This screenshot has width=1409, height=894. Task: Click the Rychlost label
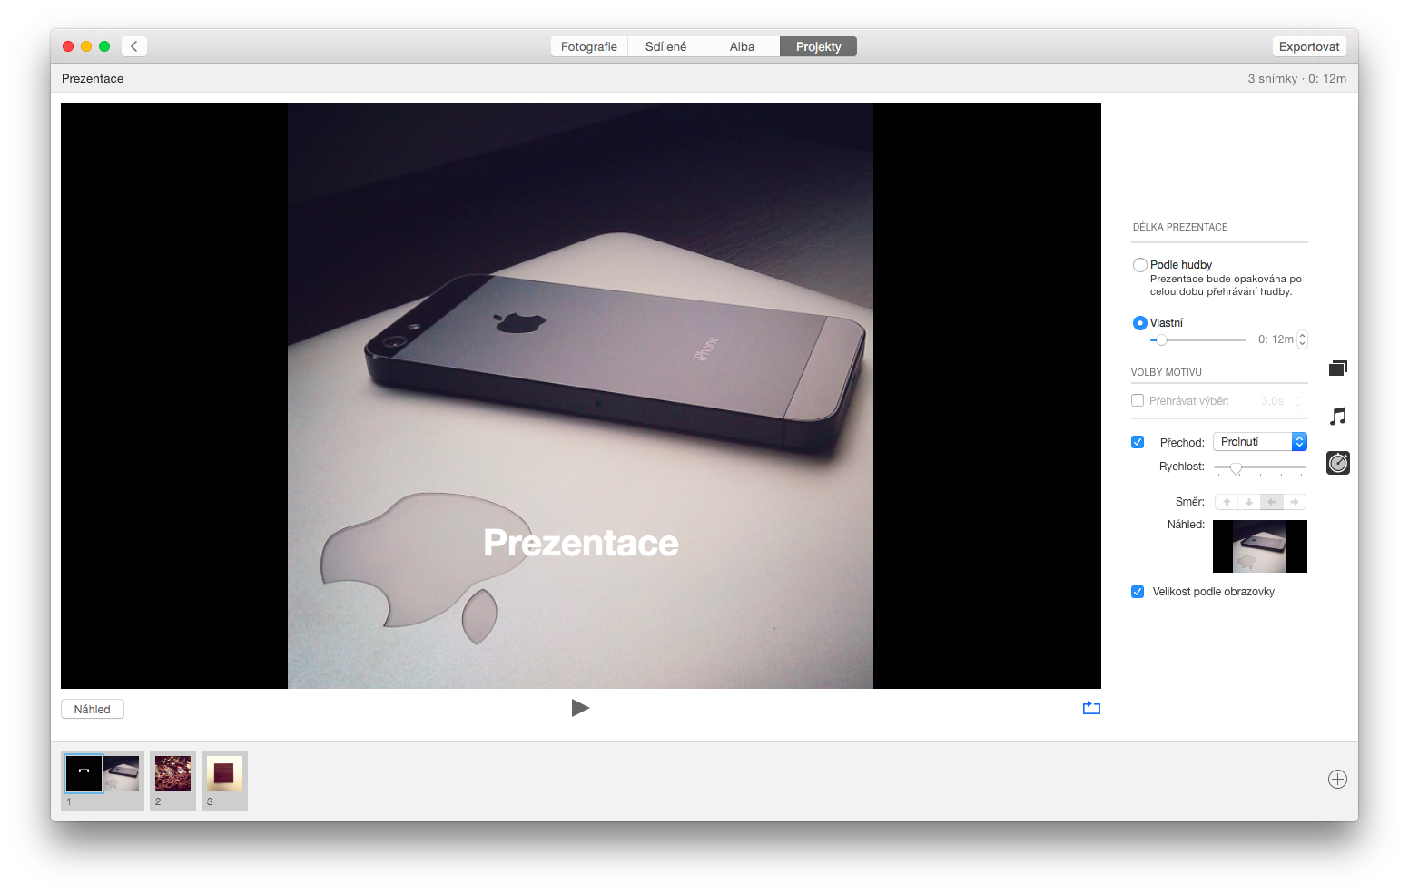(x=1182, y=467)
